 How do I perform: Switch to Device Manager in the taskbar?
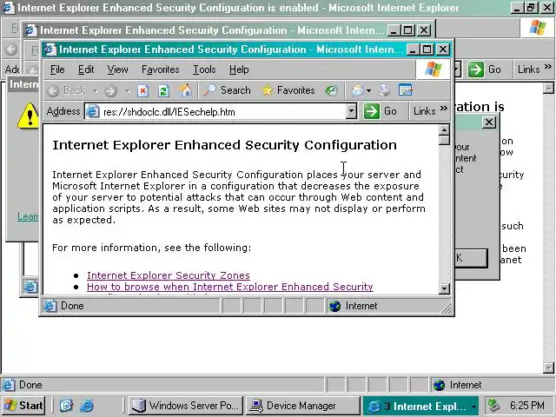click(x=302, y=406)
